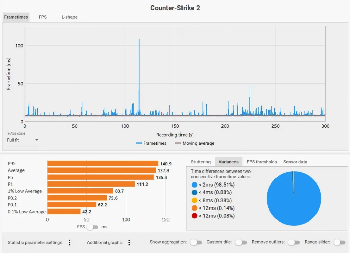Open the FPS graph tab
This screenshot has width=350, height=253.
tap(43, 17)
